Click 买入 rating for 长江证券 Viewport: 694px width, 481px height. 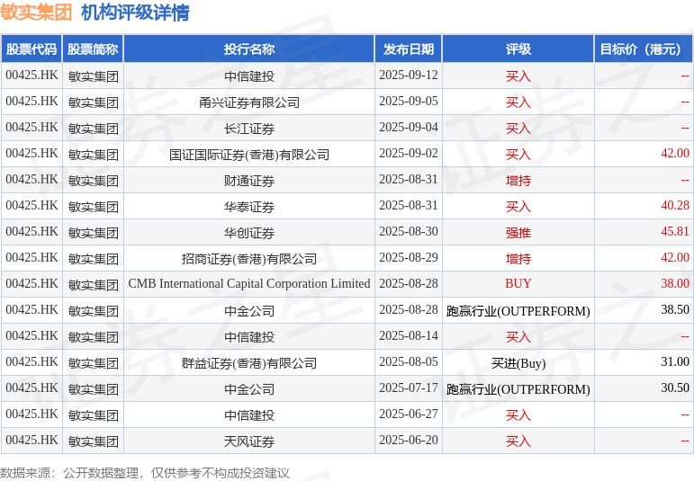(518, 129)
